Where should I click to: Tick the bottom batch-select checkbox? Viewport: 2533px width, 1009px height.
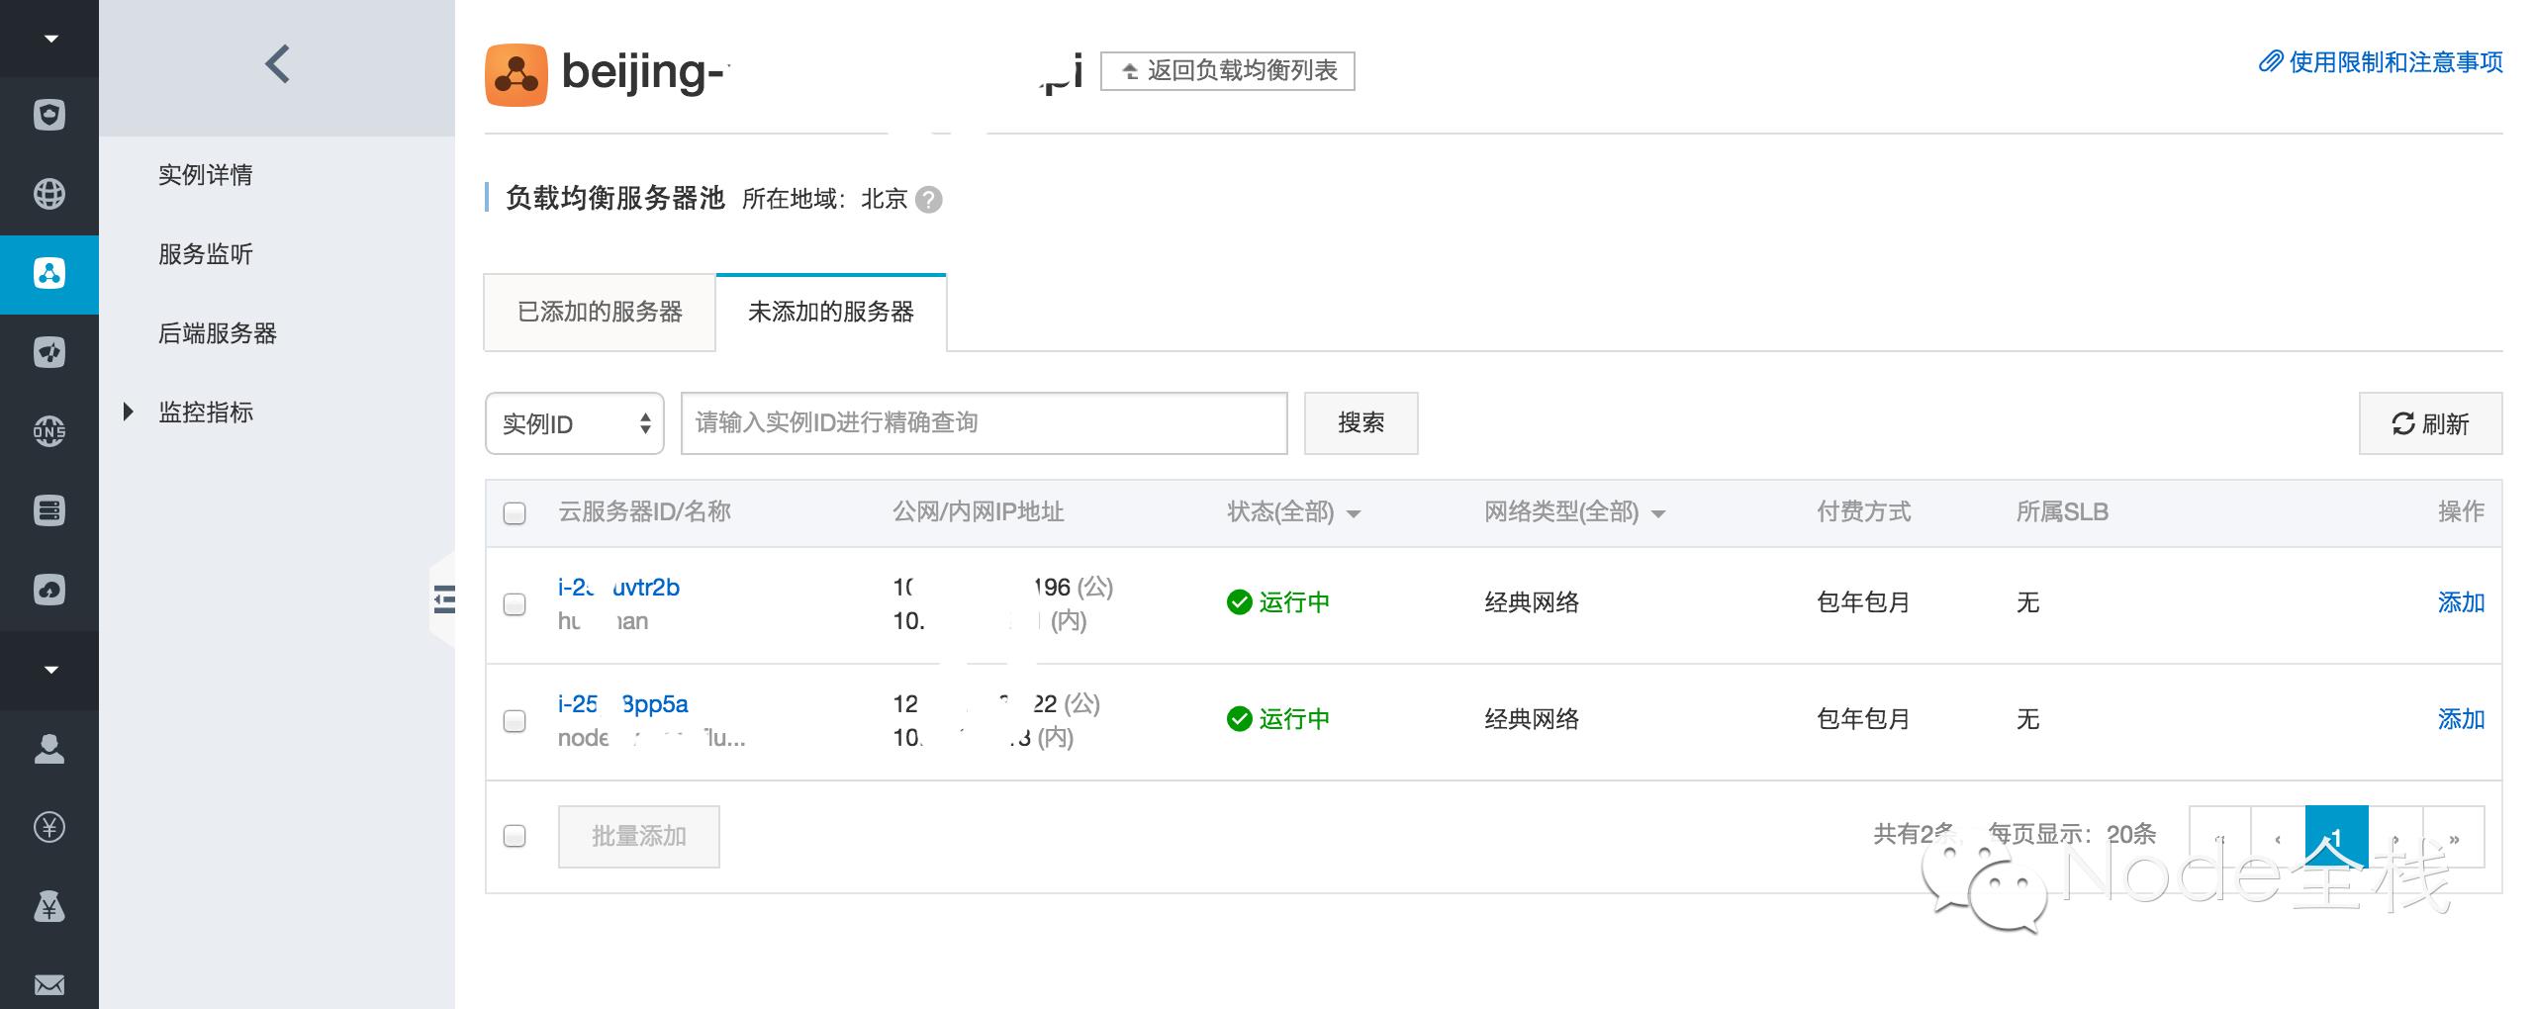(x=515, y=836)
